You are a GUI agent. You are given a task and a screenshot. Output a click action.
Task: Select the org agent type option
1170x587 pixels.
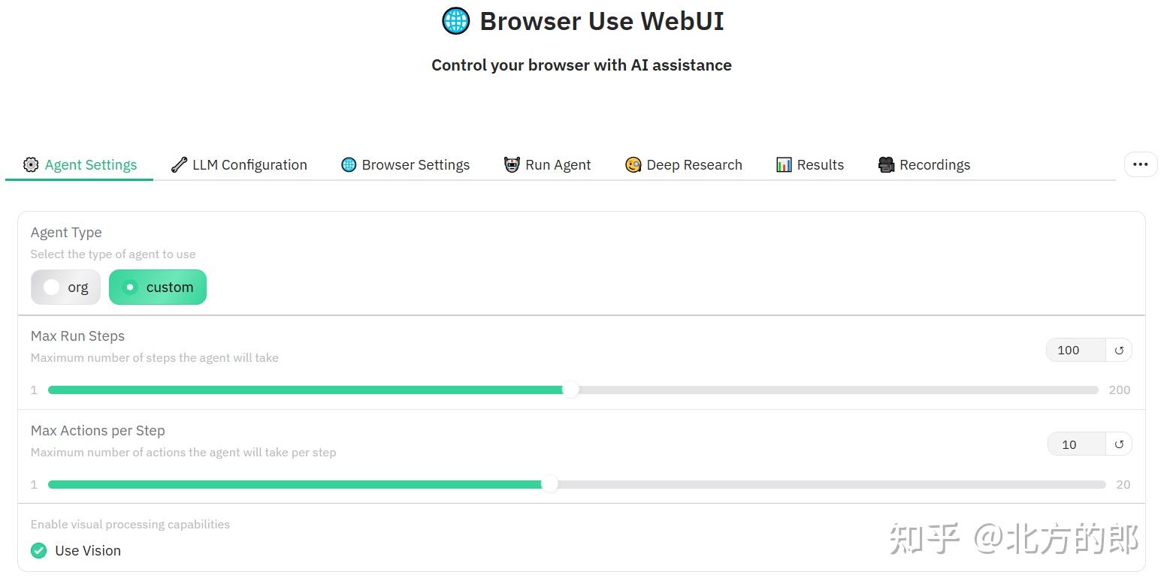pos(65,287)
